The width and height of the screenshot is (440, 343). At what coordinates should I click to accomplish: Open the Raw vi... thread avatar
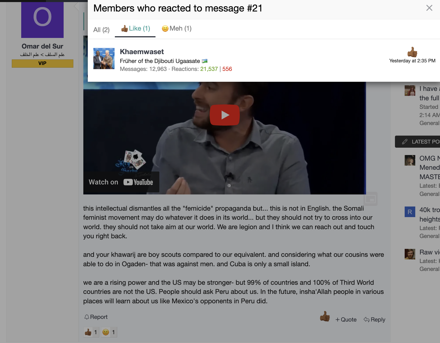tap(410, 254)
